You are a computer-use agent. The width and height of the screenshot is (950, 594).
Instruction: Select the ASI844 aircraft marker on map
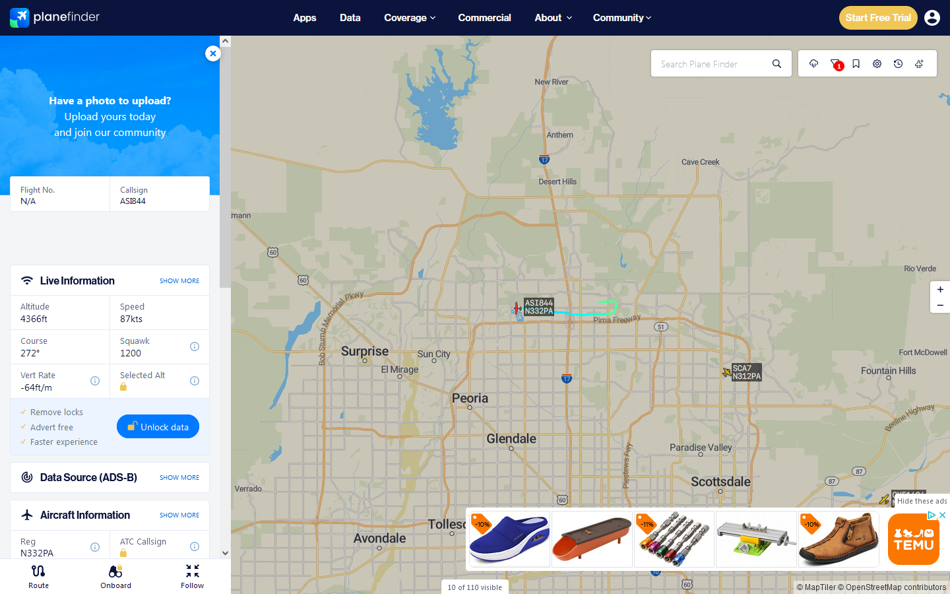pyautogui.click(x=517, y=308)
